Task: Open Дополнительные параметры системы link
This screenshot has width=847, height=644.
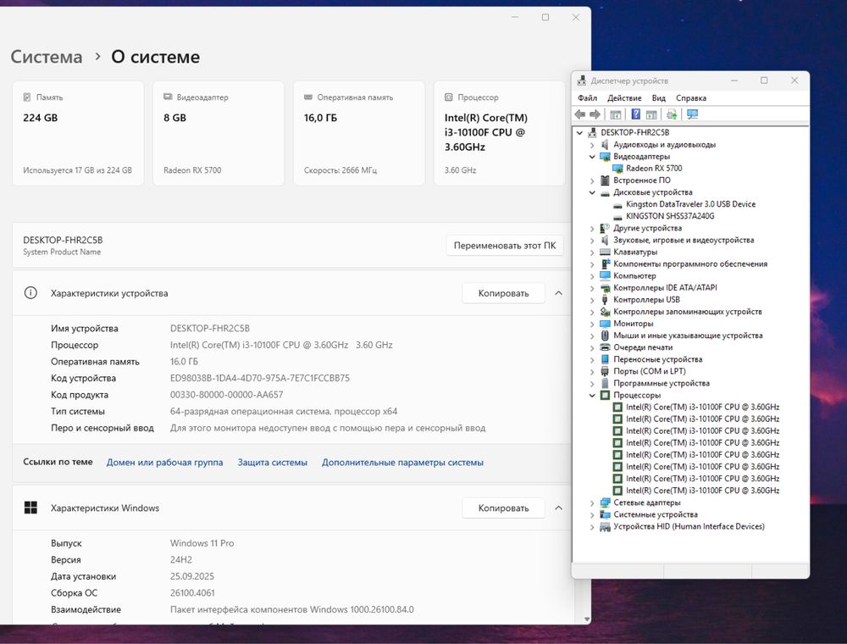Action: pos(402,463)
